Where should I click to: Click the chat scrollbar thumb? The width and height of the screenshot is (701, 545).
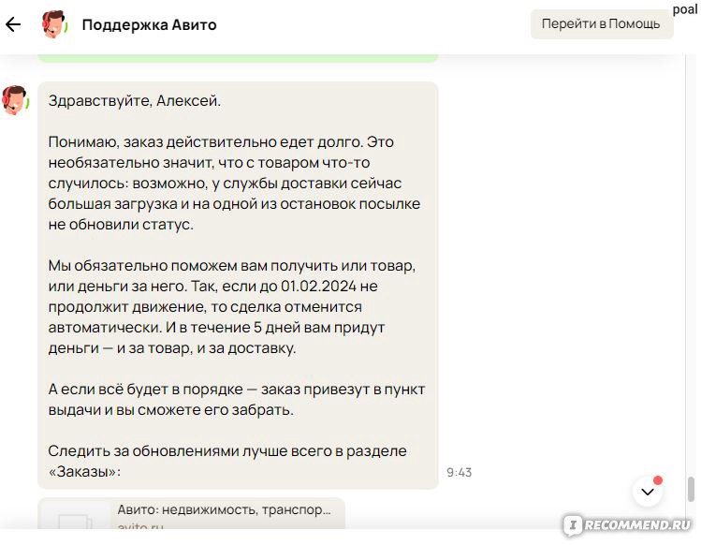691,490
